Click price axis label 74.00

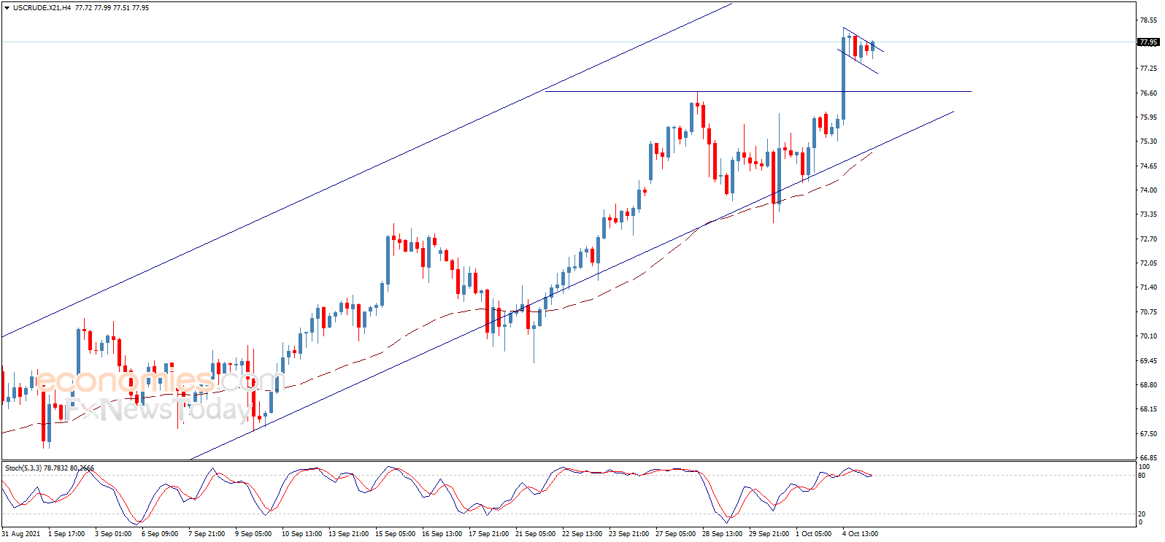(x=1148, y=190)
